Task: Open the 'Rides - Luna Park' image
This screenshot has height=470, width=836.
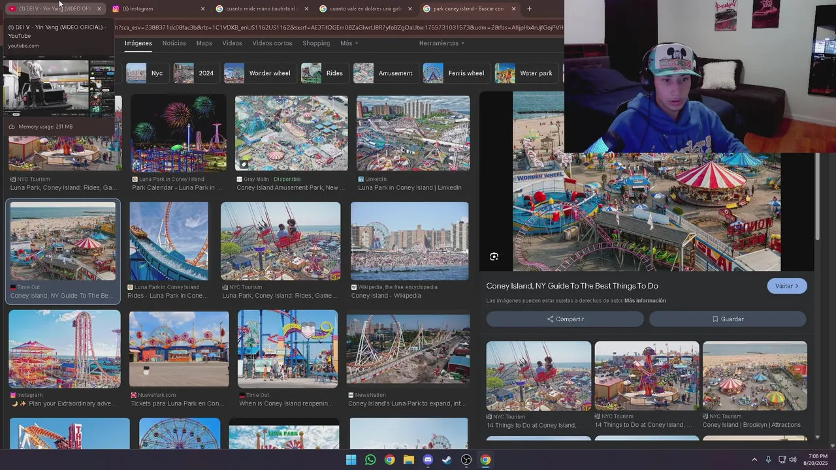Action: point(169,241)
